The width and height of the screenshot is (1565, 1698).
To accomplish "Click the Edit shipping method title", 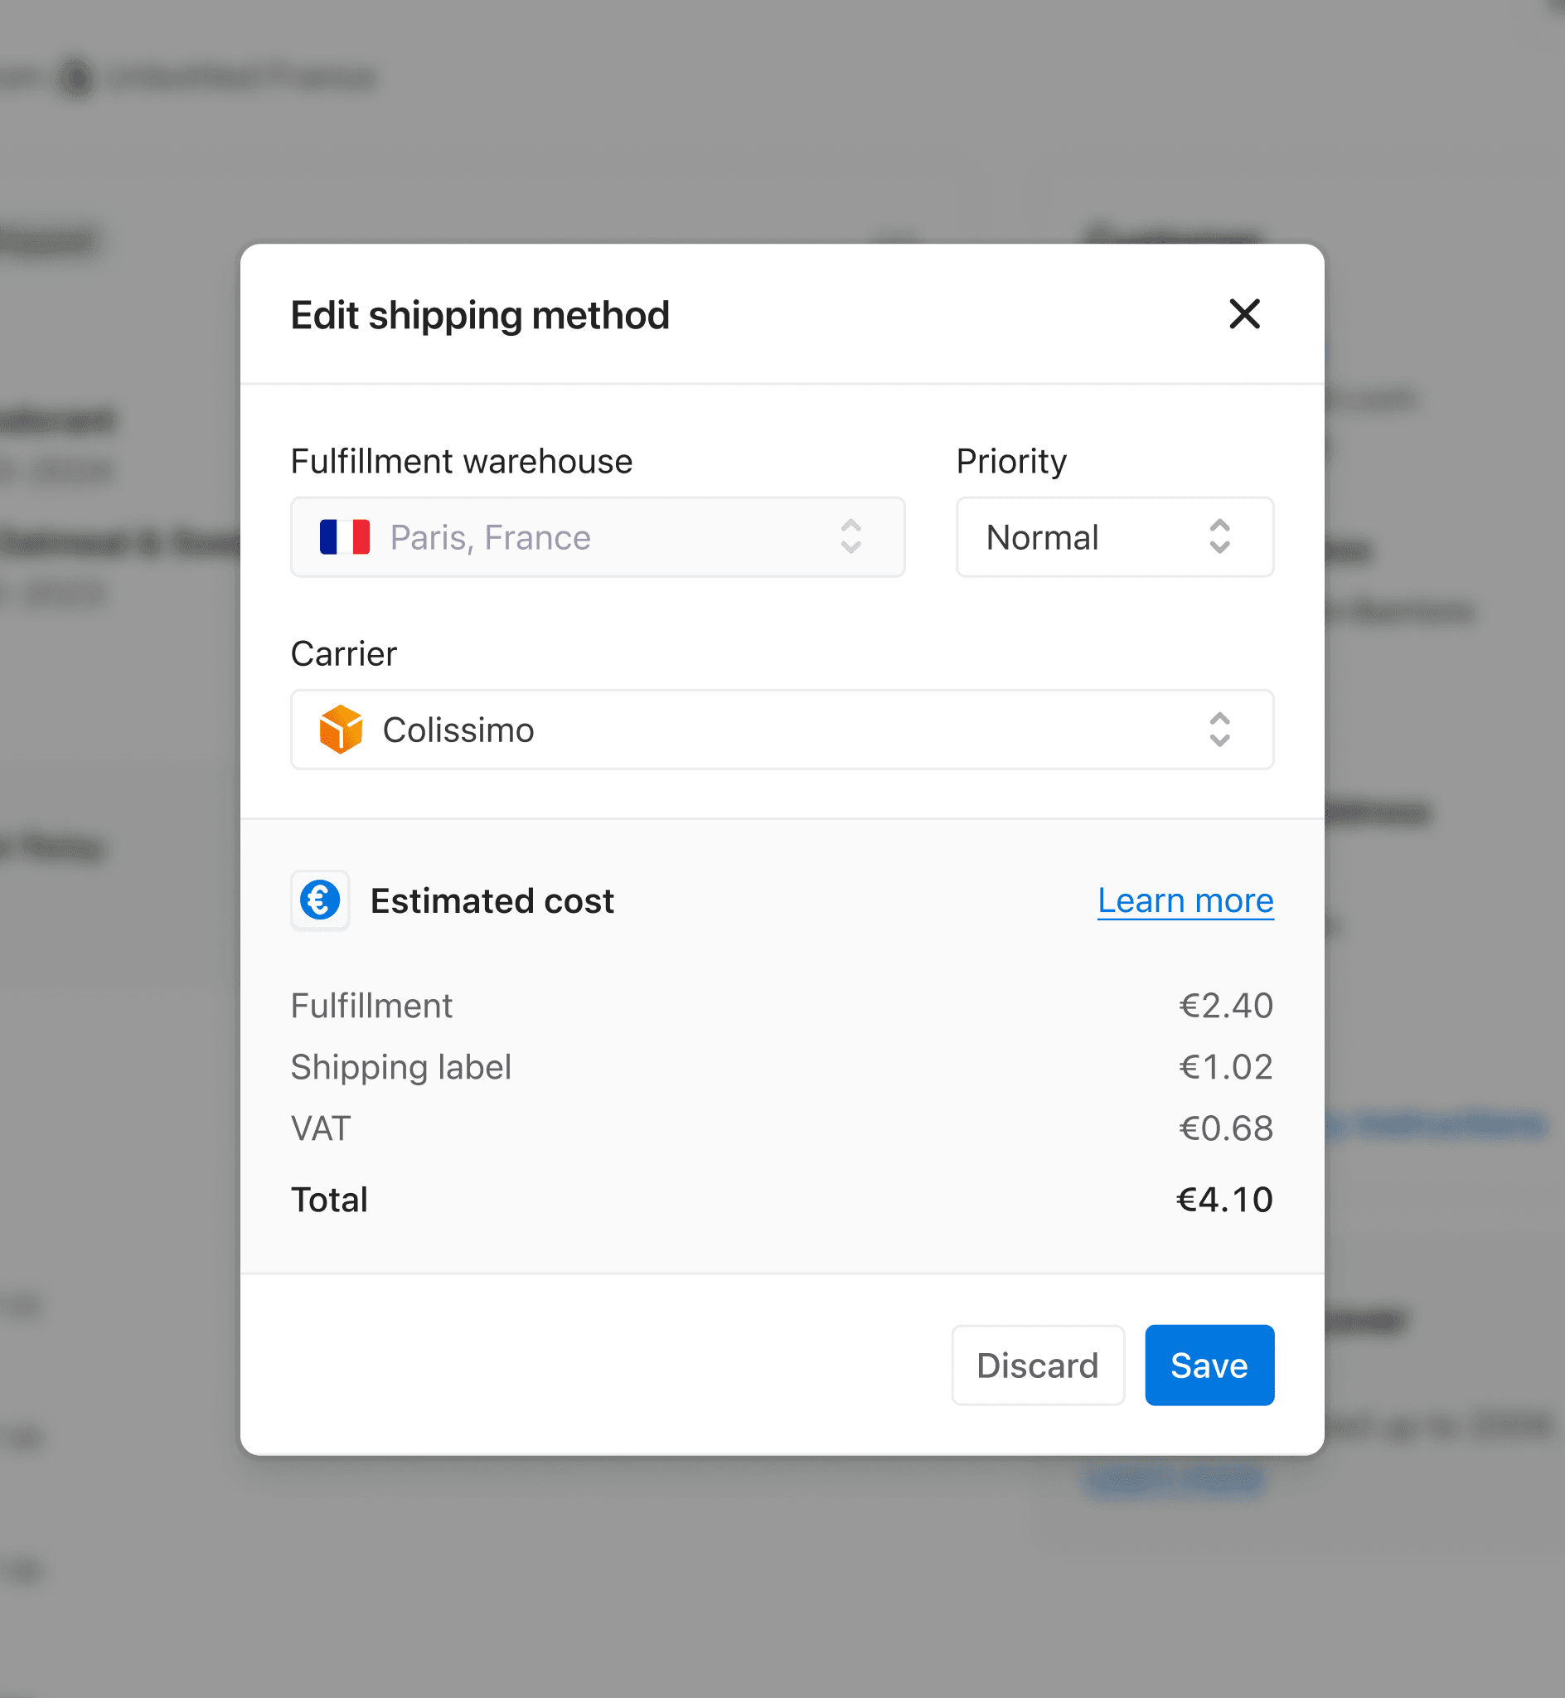I will pyautogui.click(x=480, y=315).
